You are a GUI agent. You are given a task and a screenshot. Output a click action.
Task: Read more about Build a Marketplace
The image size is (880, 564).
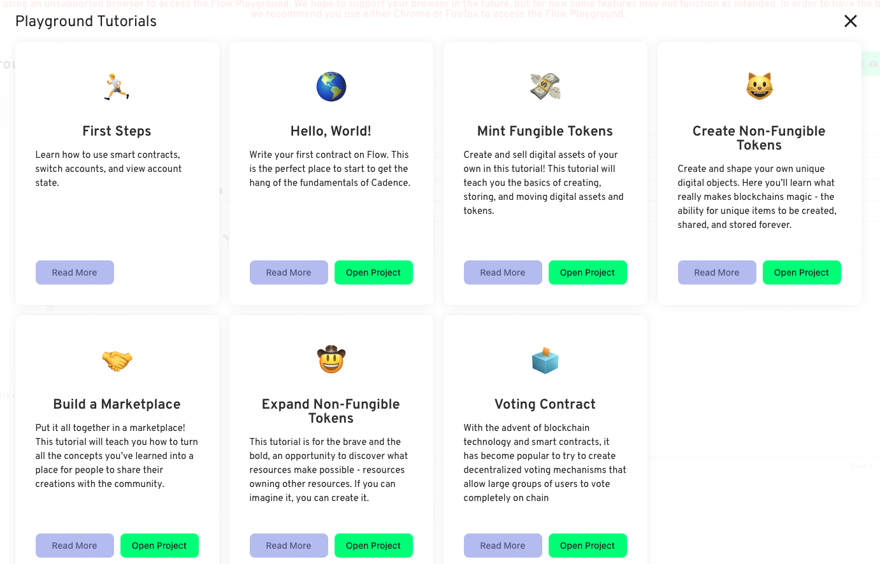tap(75, 546)
